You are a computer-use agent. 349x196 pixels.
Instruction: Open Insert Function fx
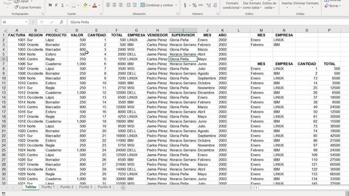tap(62, 22)
